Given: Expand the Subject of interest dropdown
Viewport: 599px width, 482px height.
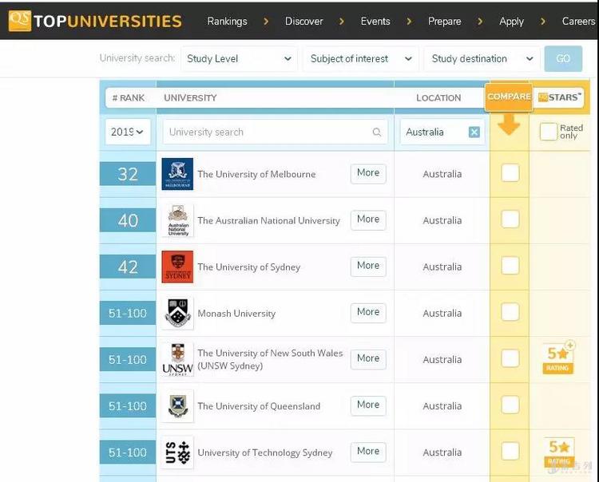Looking at the screenshot, I should pos(360,58).
